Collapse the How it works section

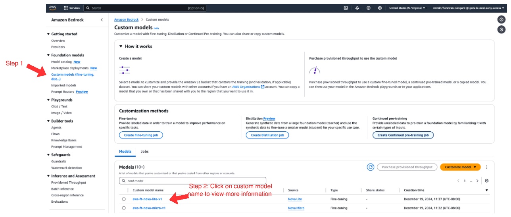pos(121,46)
